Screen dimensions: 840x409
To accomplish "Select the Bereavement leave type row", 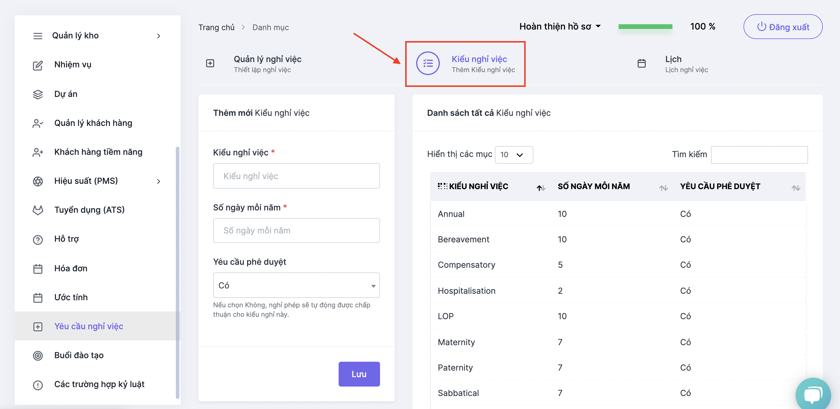I will 618,239.
